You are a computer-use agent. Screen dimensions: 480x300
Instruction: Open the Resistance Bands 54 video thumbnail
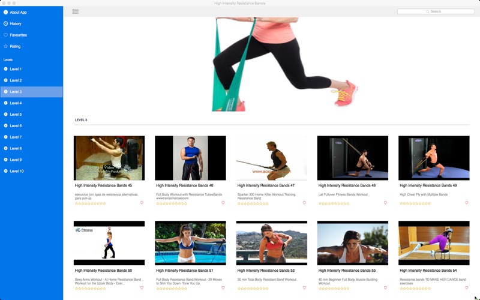coord(434,243)
